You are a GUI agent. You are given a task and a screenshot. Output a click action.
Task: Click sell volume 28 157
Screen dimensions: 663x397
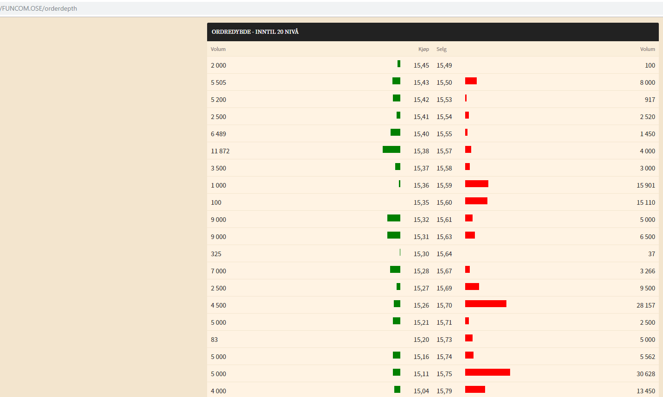pos(646,305)
